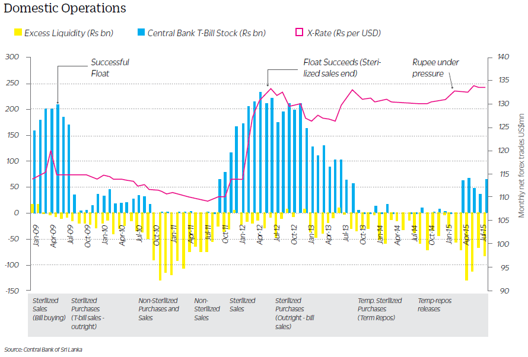The width and height of the screenshot is (528, 357).
Task: Click the 'Non-Sterilized Sales' phase label
Action: coord(207,309)
